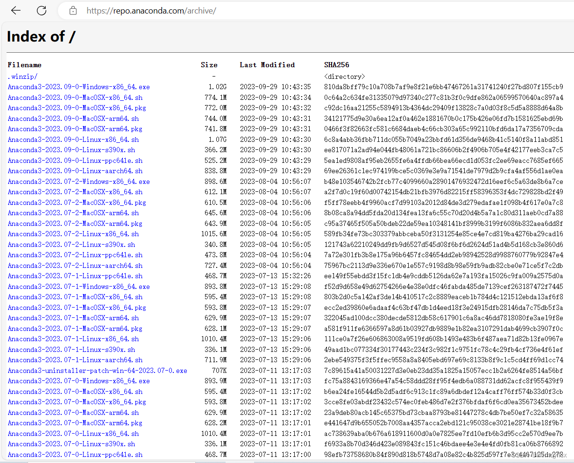The width and height of the screenshot is (574, 463).
Task: Download Anaconda3-2023.07-1-Windows-x86_64.exe
Action: coord(78,287)
